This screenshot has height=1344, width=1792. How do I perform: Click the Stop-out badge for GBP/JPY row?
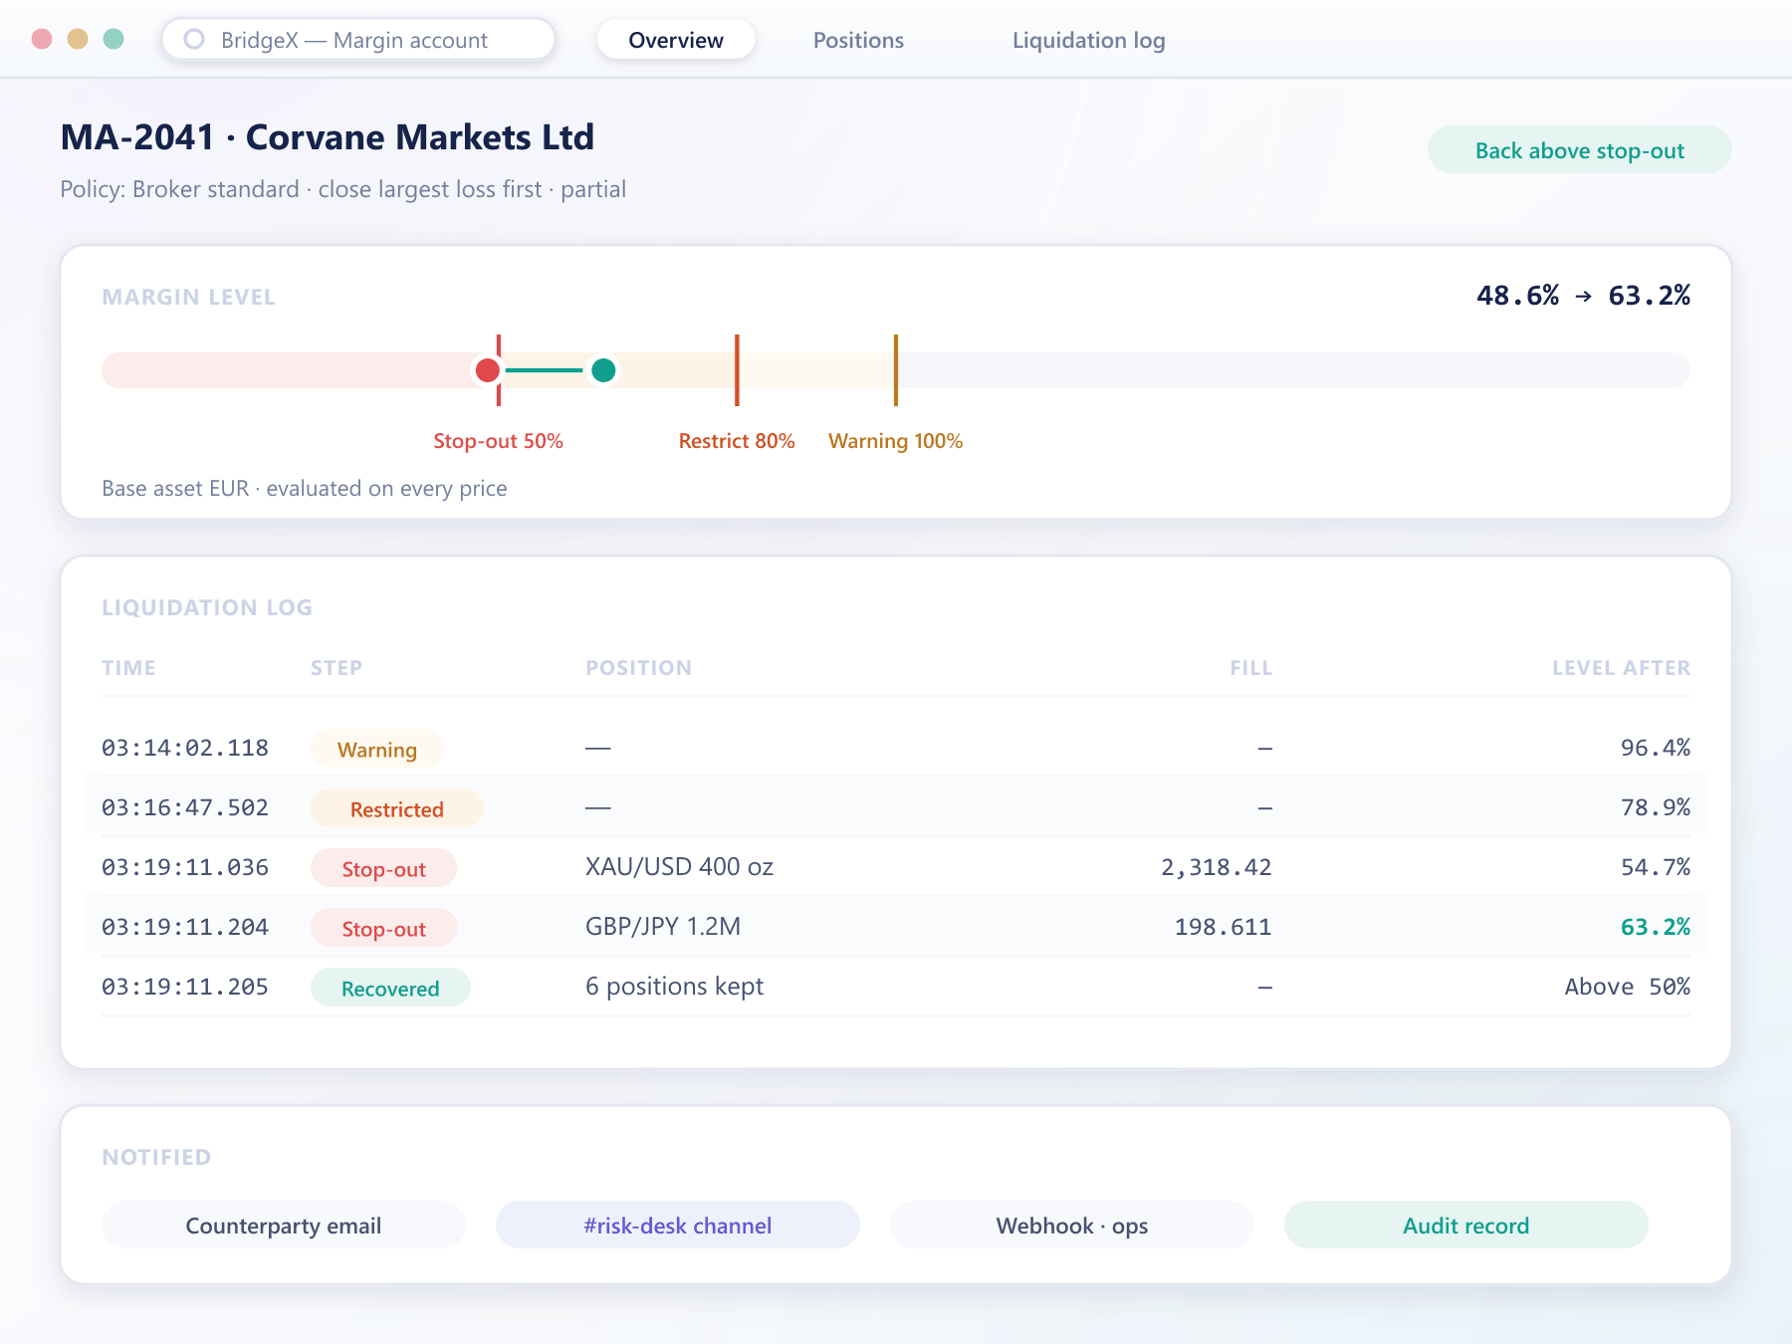tap(384, 928)
